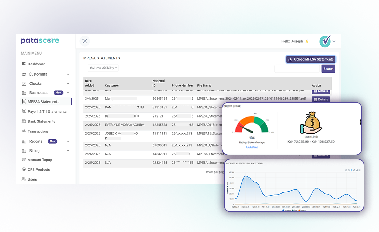Open the trend chart hamburger menu
The height and width of the screenshot is (232, 379).
(360, 170)
